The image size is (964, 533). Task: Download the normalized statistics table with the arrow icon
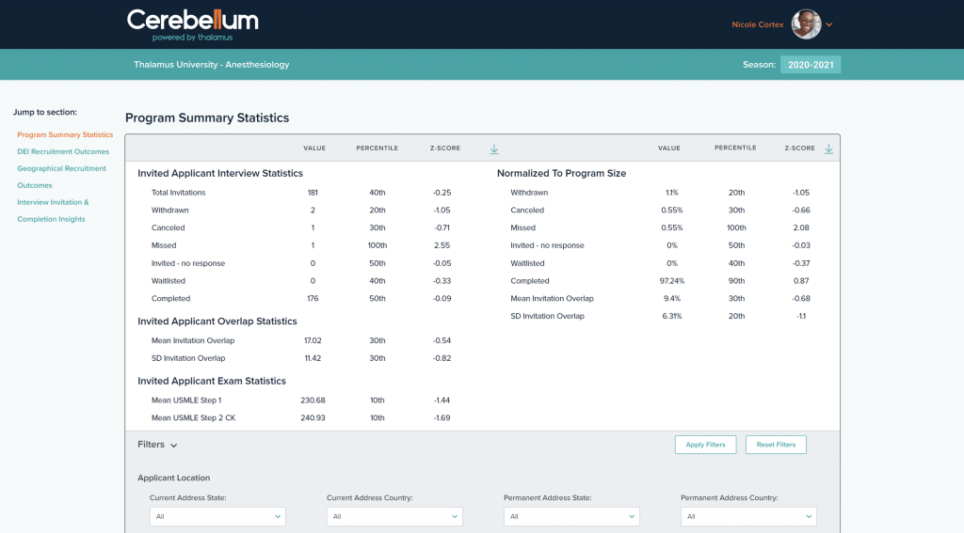(828, 149)
